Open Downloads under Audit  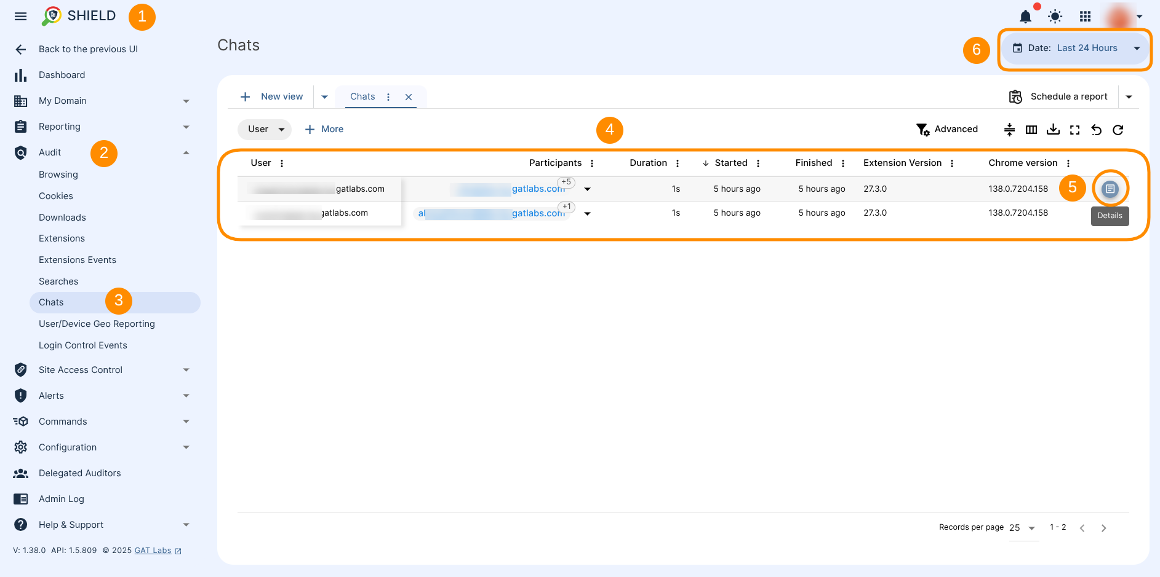[x=62, y=218]
